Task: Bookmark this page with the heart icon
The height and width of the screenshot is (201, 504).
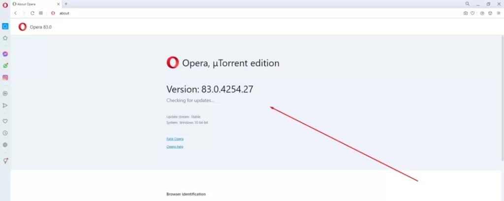Action: pos(472,13)
